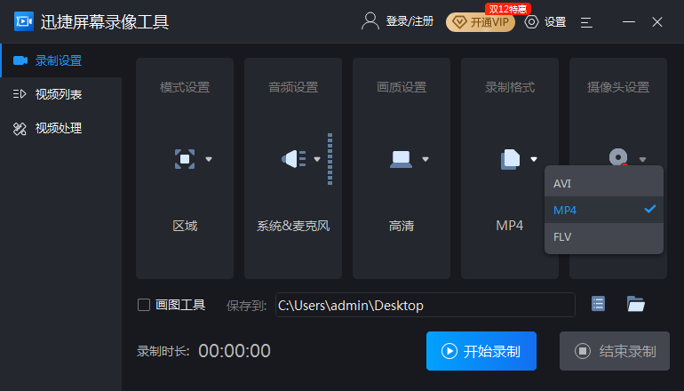Click the speaker audio settings icon
This screenshot has height=391, width=684.
(293, 159)
